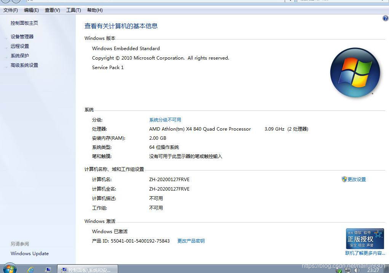This screenshot has height=273, width=389.
Task: Click the 2.00 GB RAM value
Action: click(158, 138)
